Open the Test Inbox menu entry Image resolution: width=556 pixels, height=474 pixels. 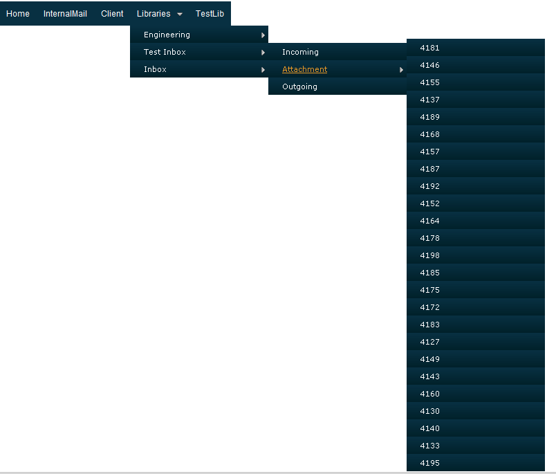(x=199, y=52)
